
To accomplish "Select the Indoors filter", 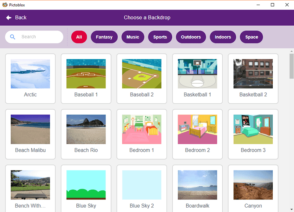I will (x=223, y=37).
